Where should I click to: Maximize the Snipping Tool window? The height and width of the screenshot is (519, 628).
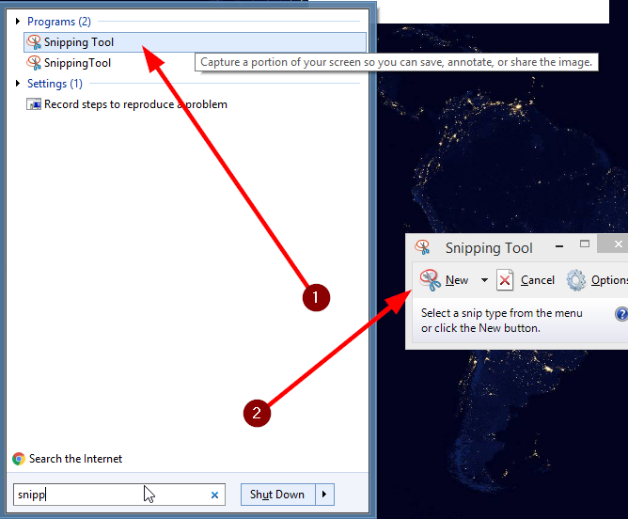tap(586, 244)
